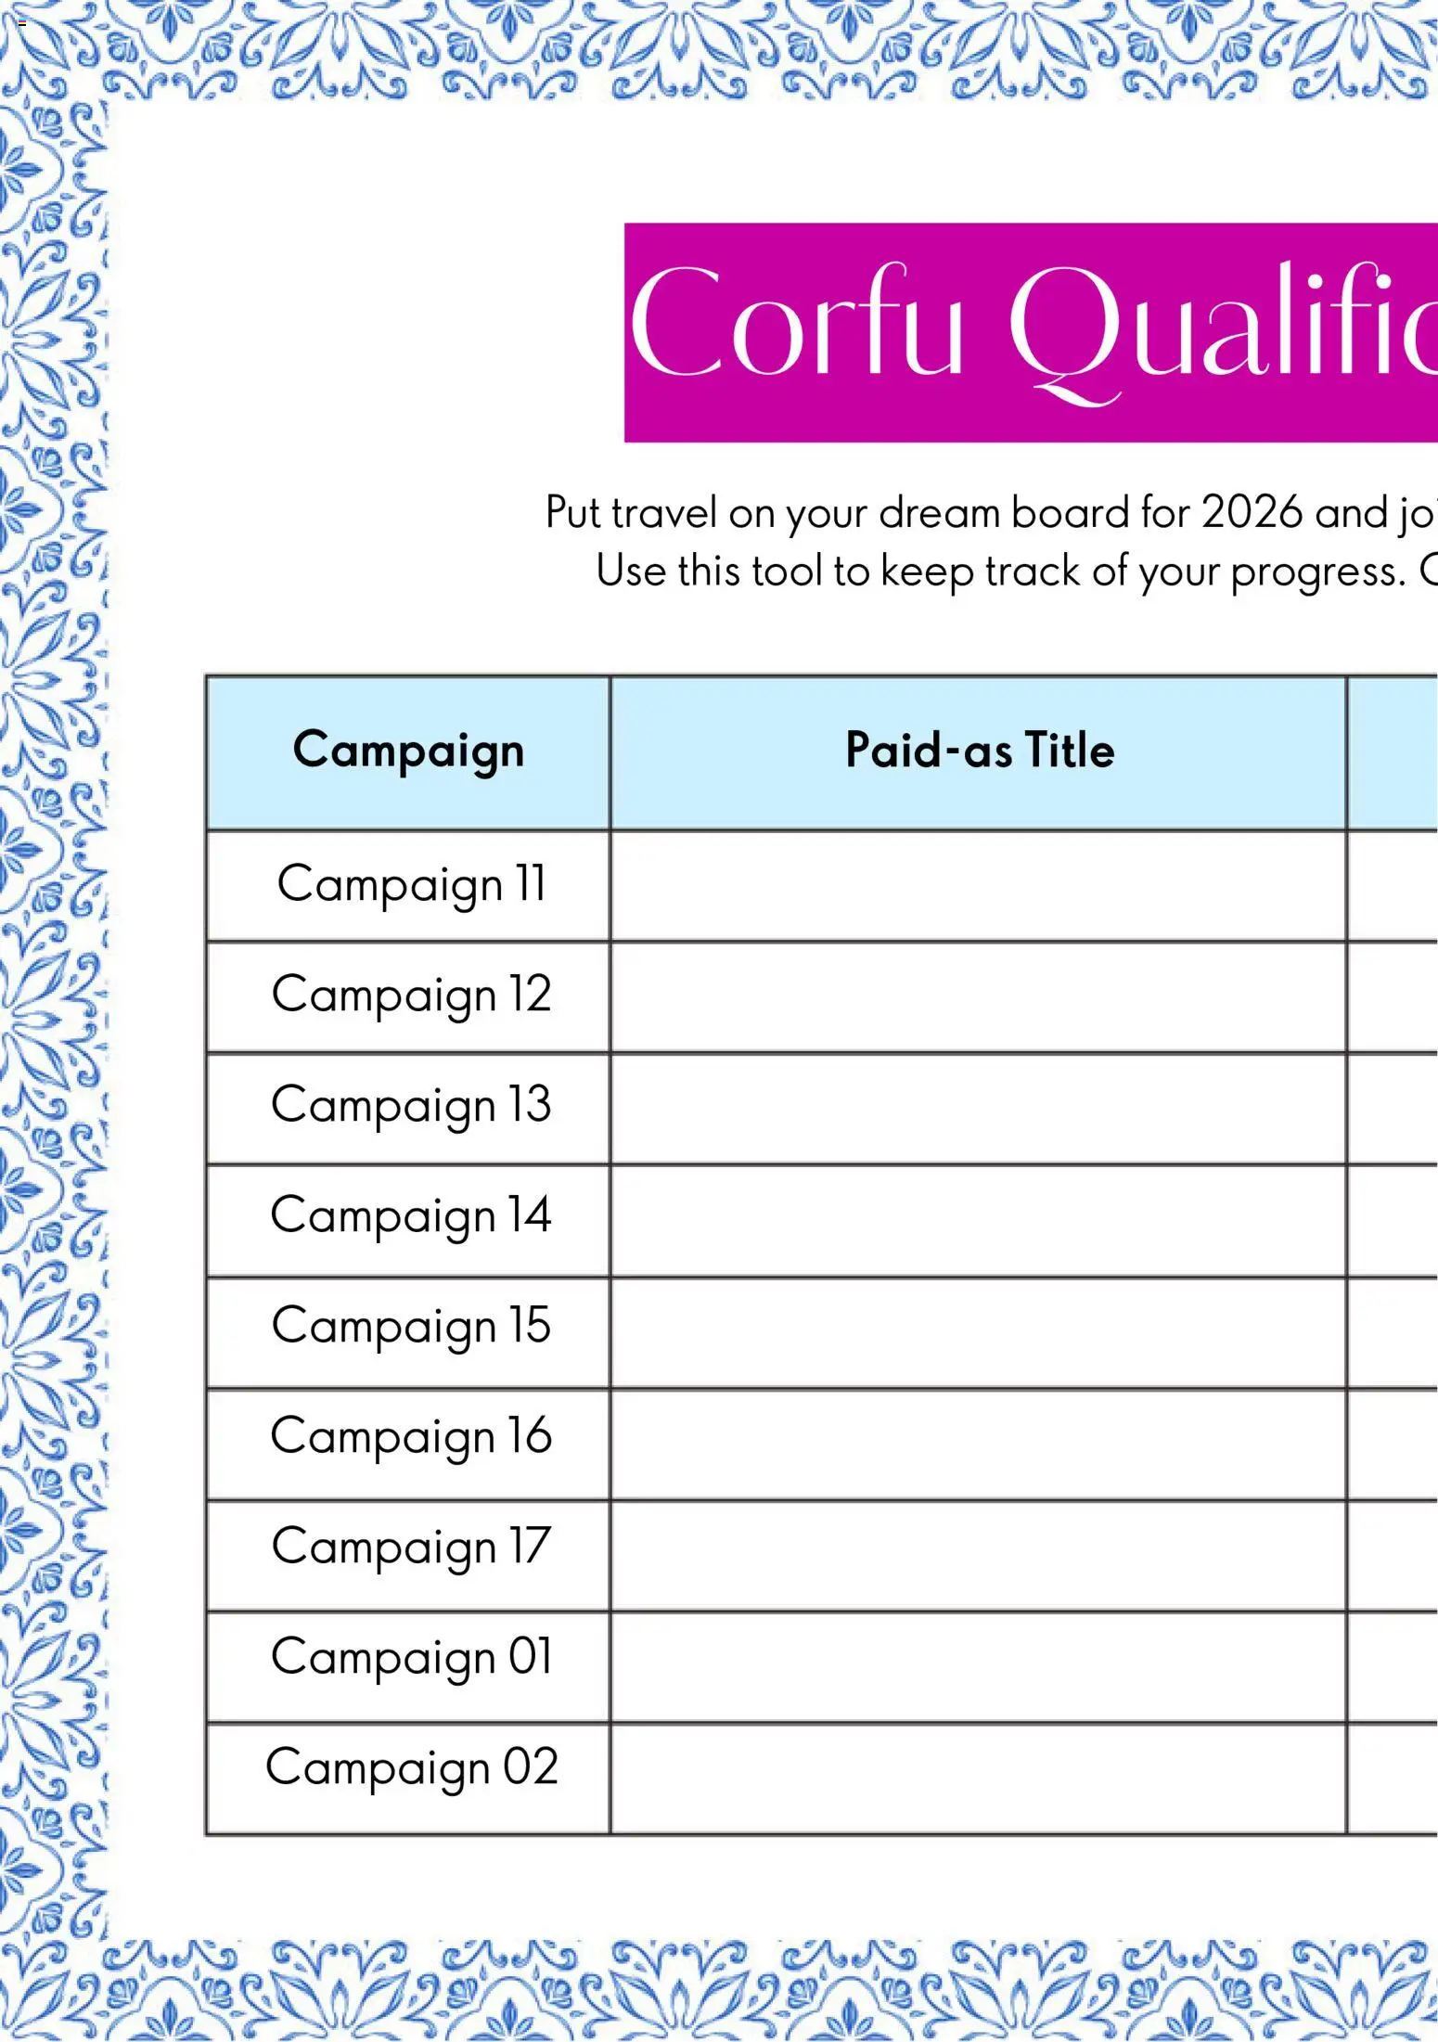The image size is (1438, 2042).
Task: Select the Campaign 17 label cell
Action: [x=410, y=1547]
